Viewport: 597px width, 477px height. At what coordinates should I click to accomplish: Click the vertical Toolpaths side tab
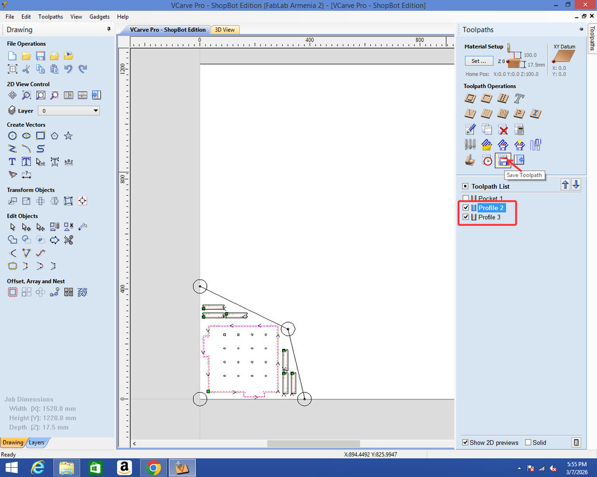592,38
